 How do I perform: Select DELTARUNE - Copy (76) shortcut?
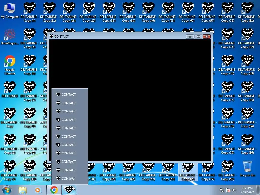click(x=227, y=65)
